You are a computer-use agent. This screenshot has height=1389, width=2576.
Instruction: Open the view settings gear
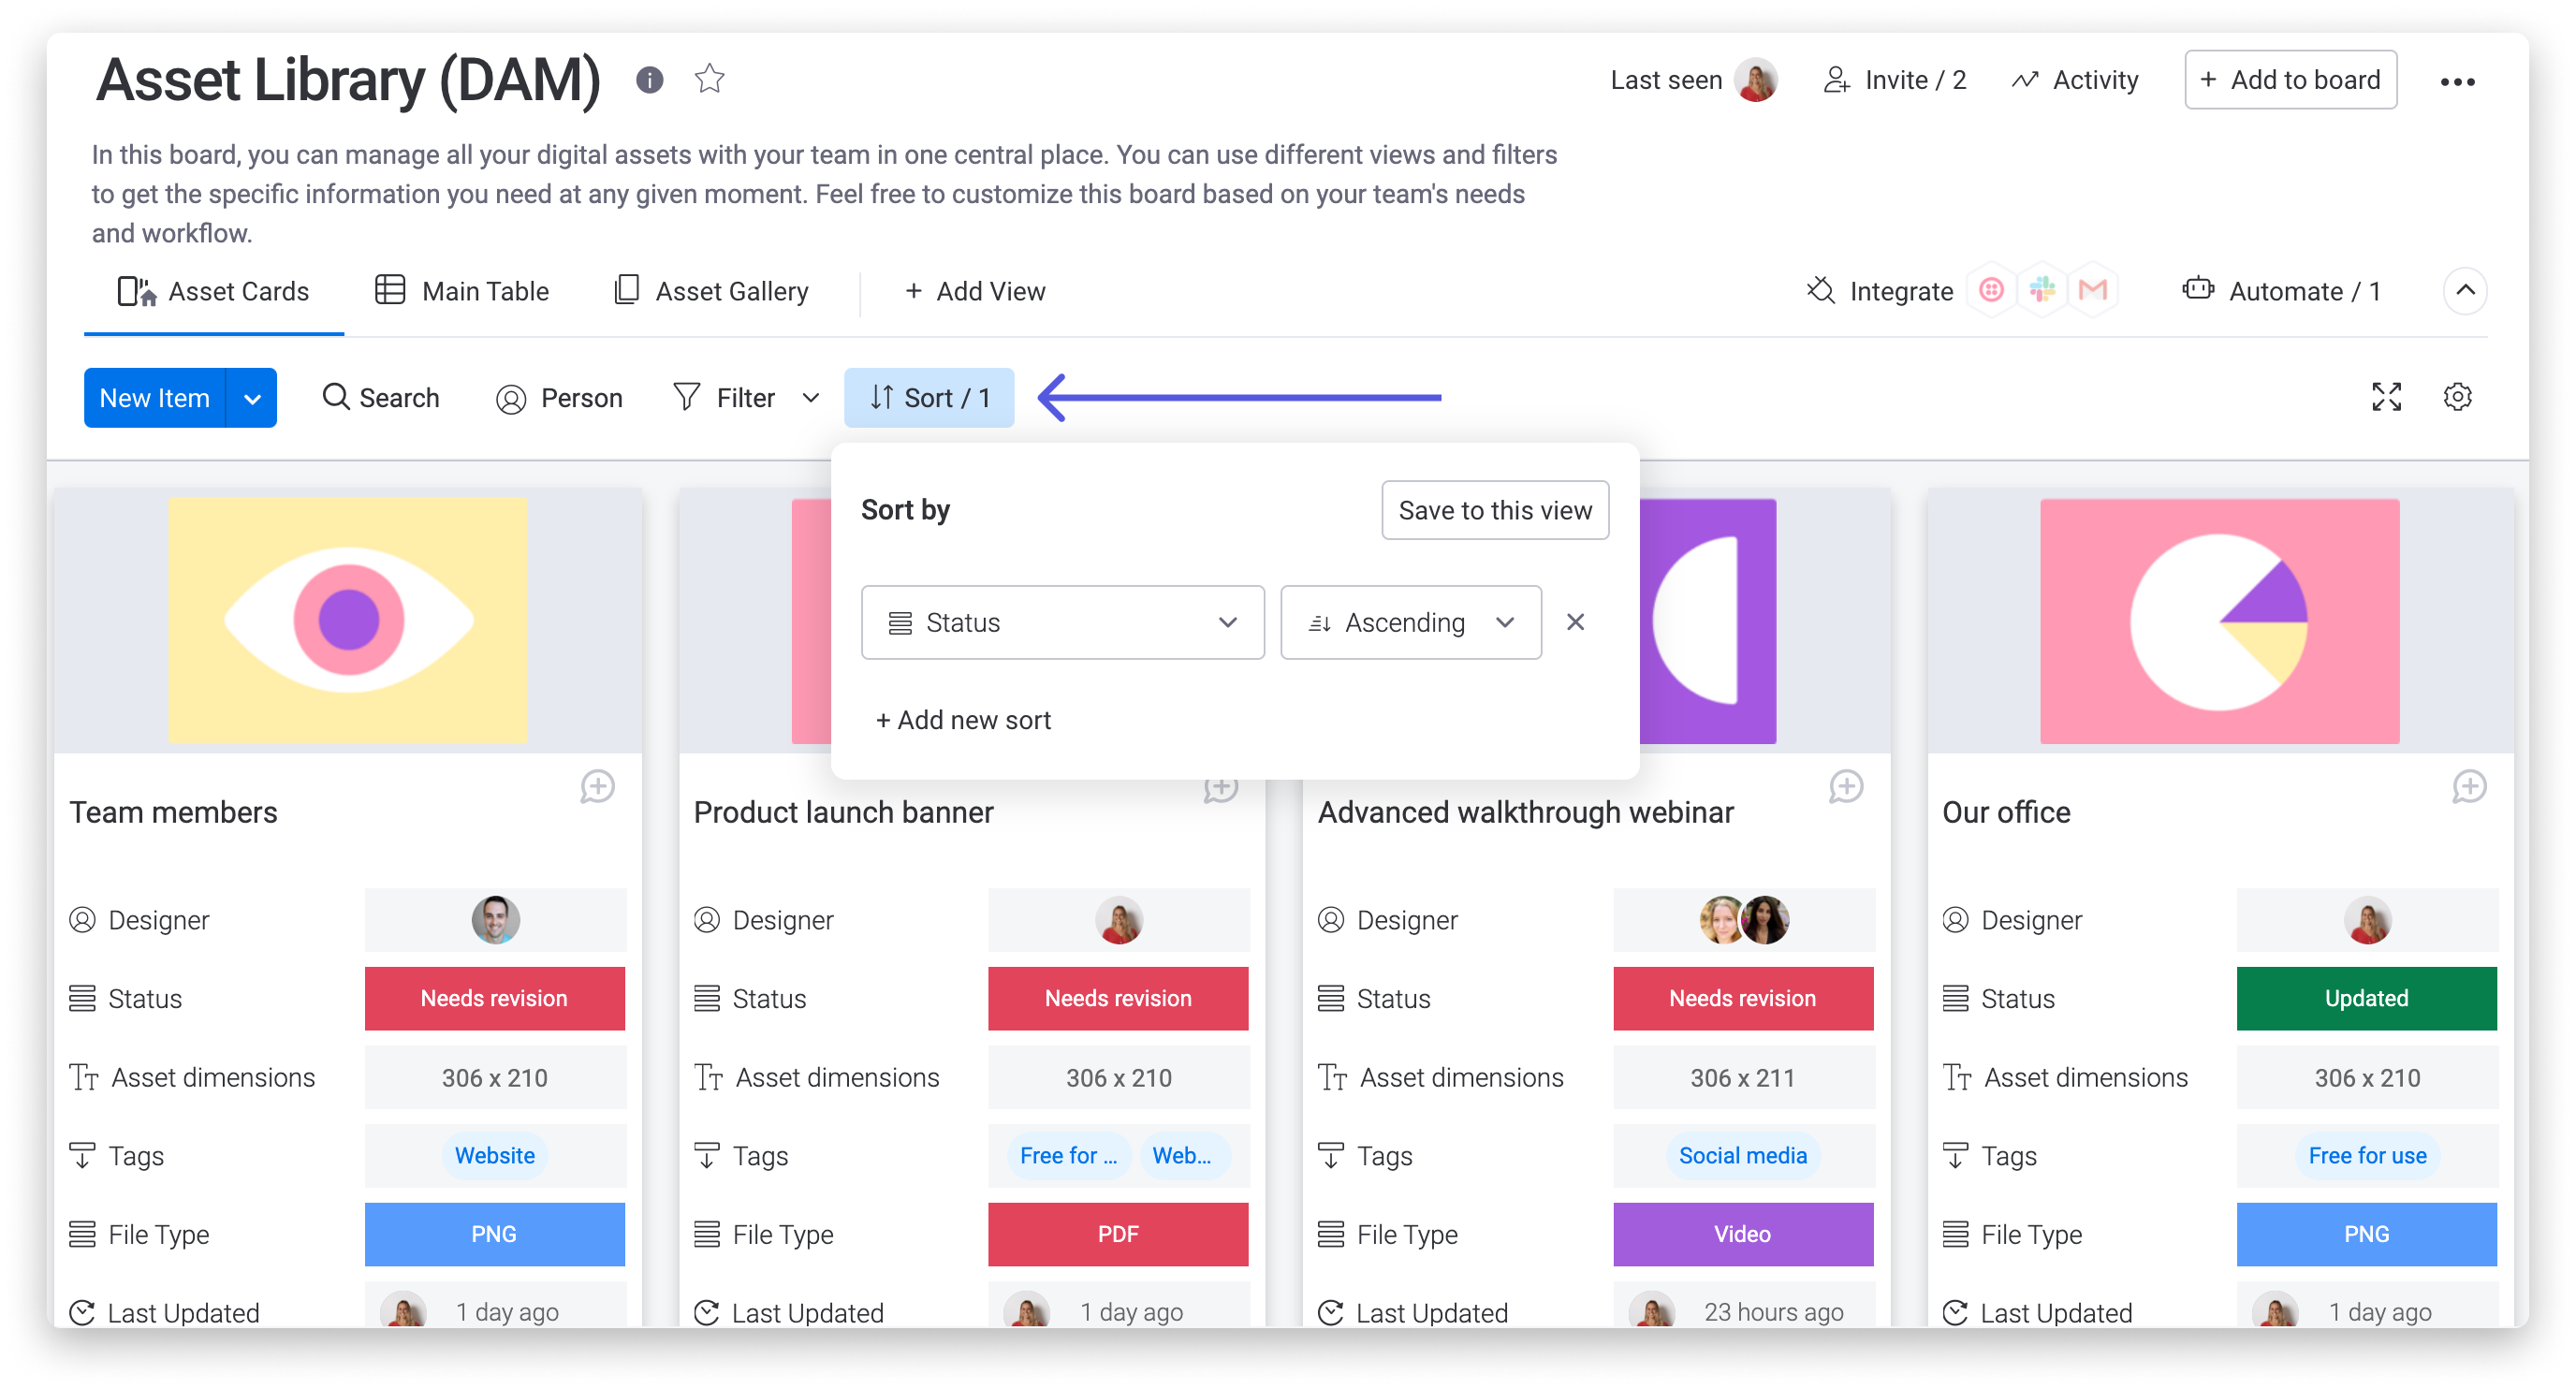click(2457, 397)
